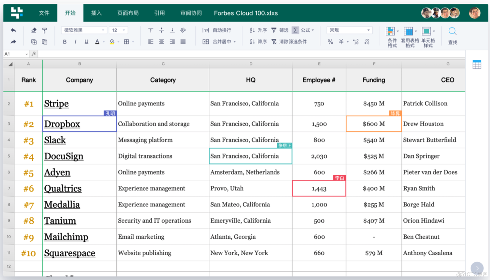Align cell content to top

point(151,30)
